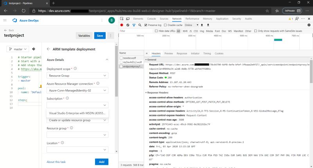This screenshot has width=313, height=168.
Task: Collapse the Azure Details section
Action: click(107, 60)
